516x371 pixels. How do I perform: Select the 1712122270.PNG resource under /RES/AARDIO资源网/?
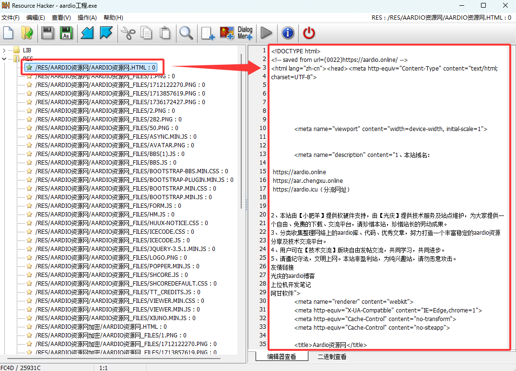pos(120,84)
